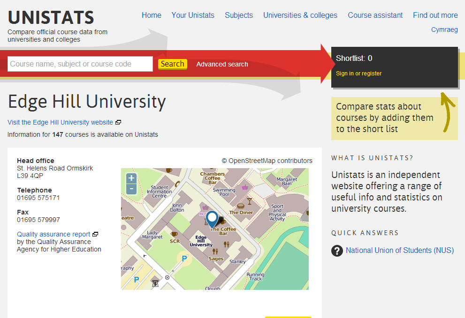Click the Edge Hill University page heading

click(x=87, y=102)
